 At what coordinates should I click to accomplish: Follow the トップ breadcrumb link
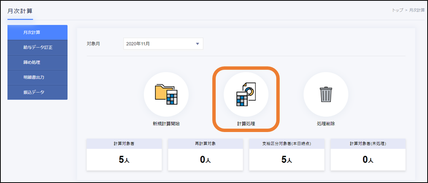click(x=398, y=10)
